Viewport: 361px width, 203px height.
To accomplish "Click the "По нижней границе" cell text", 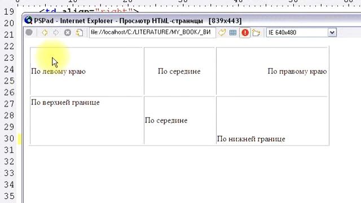I will (x=251, y=139).
